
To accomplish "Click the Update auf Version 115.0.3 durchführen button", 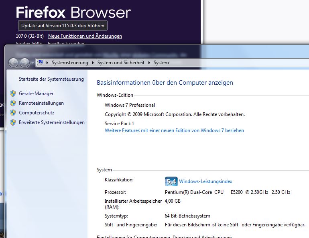I will (63, 26).
